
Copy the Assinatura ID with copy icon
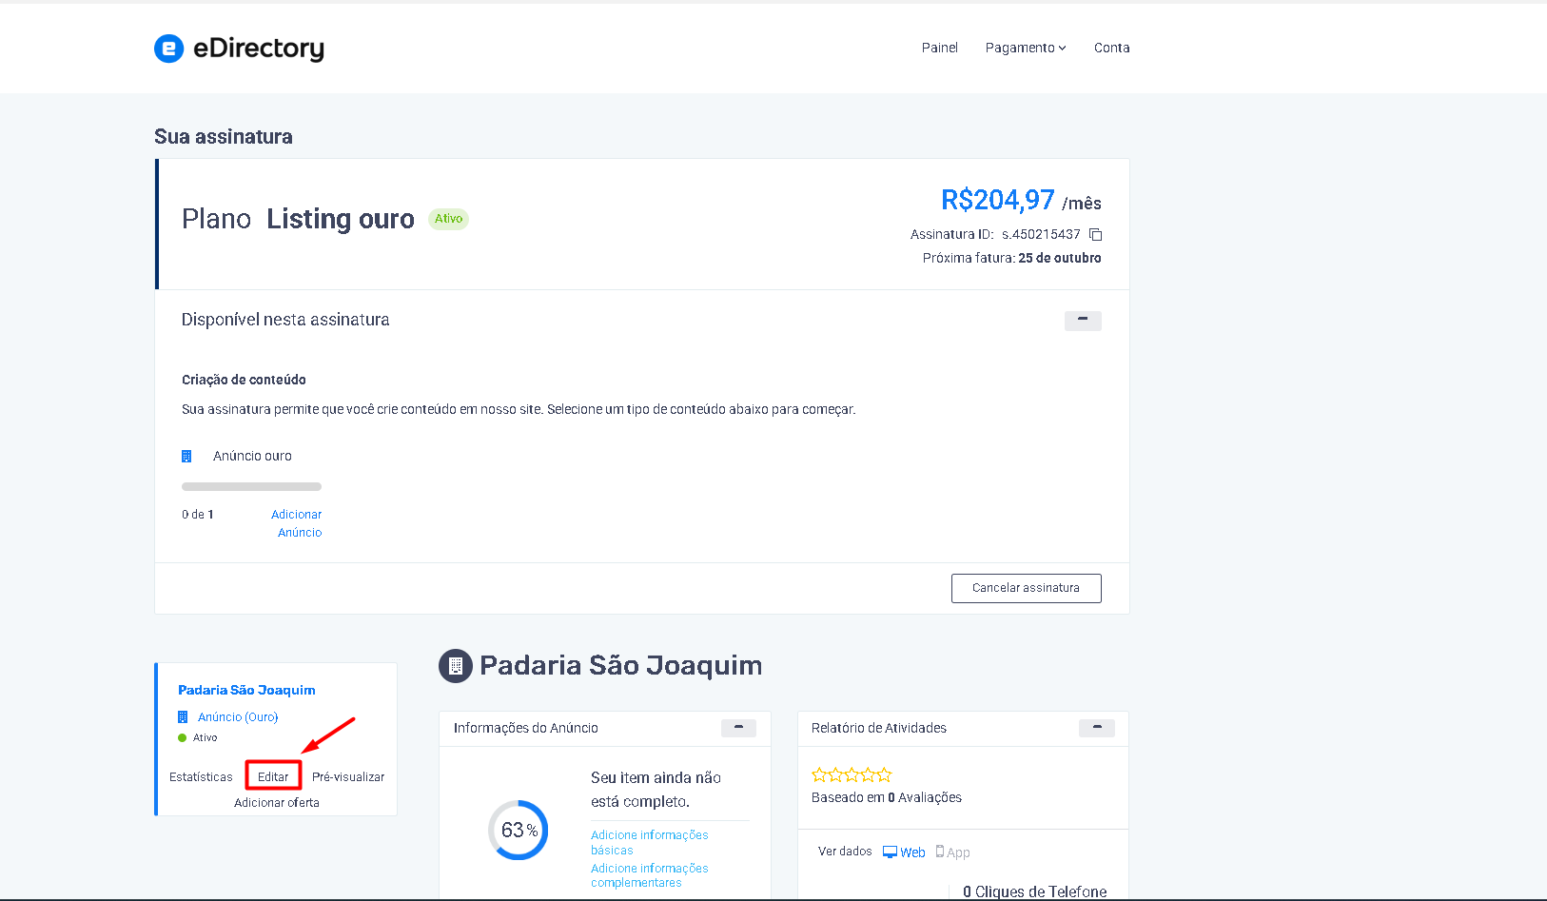(x=1096, y=234)
